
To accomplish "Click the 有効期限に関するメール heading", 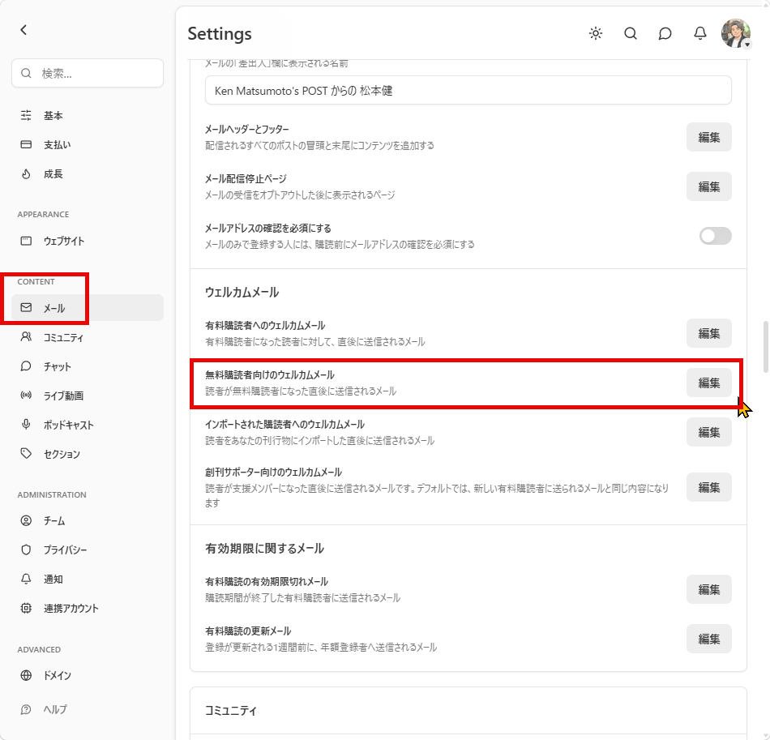I will click(264, 548).
